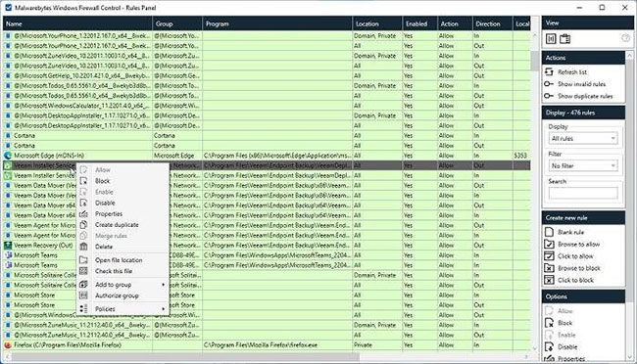Click the scan icon beside Check this file
This screenshot has height=364, width=637.
tap(83, 271)
